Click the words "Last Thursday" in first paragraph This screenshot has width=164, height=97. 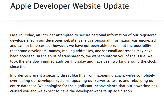(22, 35)
